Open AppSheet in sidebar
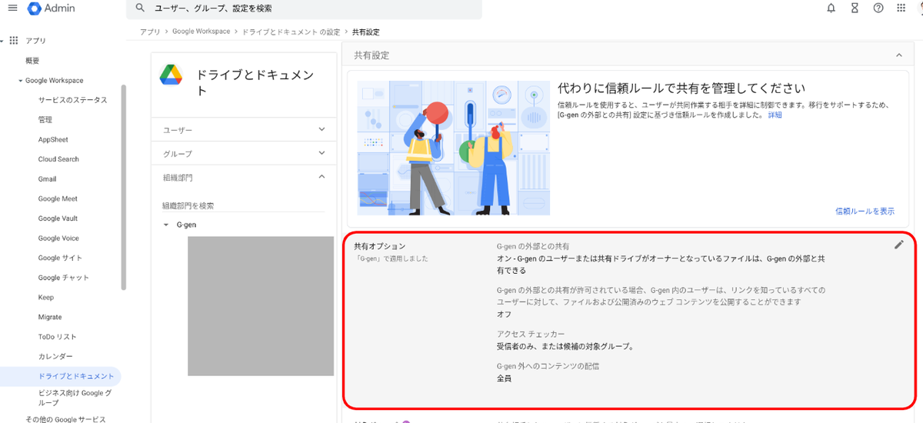This screenshot has height=423, width=923. click(x=53, y=140)
